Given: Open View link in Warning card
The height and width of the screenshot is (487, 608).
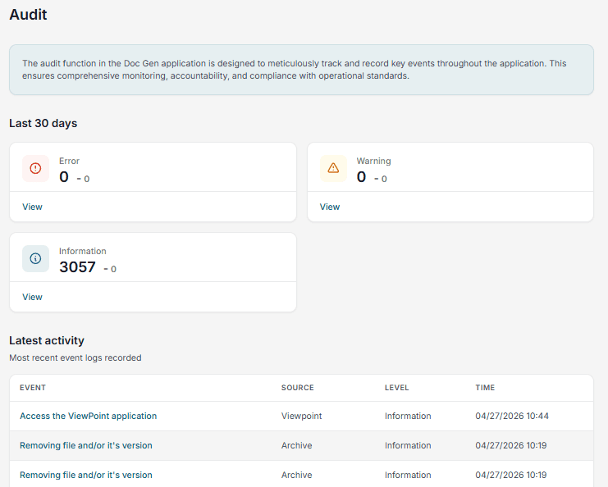Looking at the screenshot, I should 330,207.
